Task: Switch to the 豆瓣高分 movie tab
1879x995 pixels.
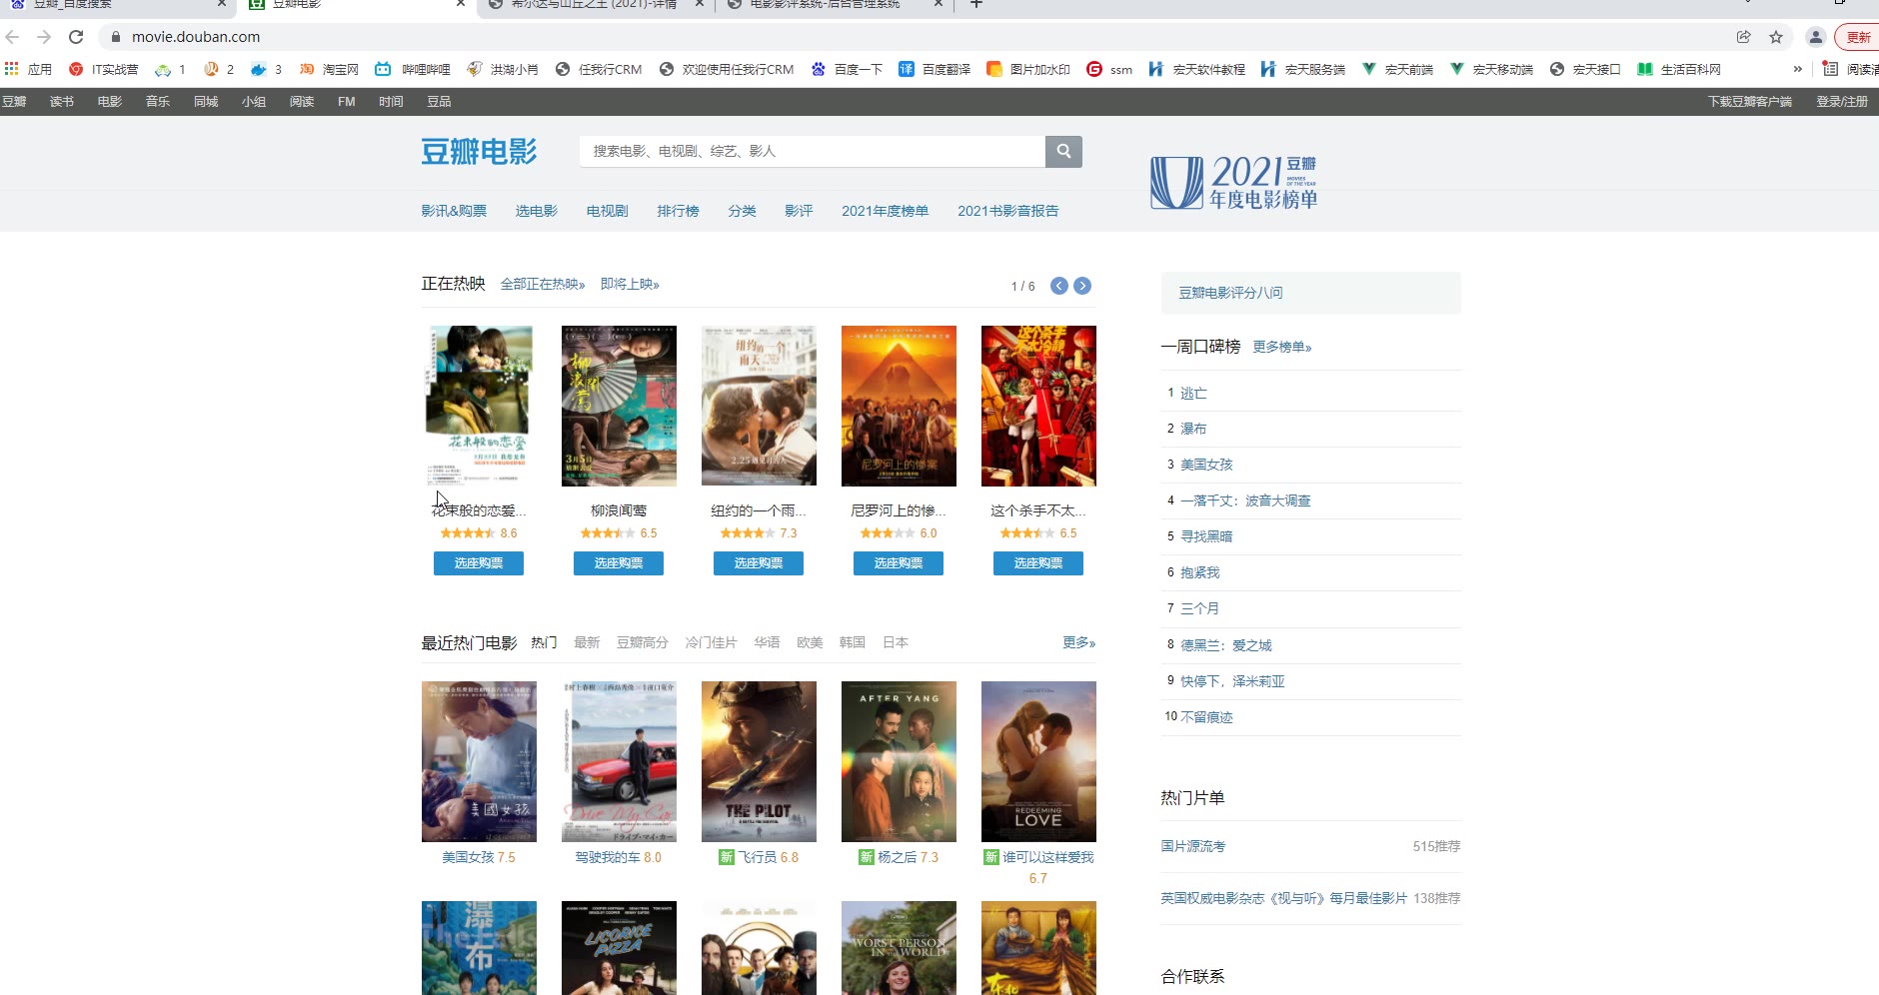Action: (642, 642)
